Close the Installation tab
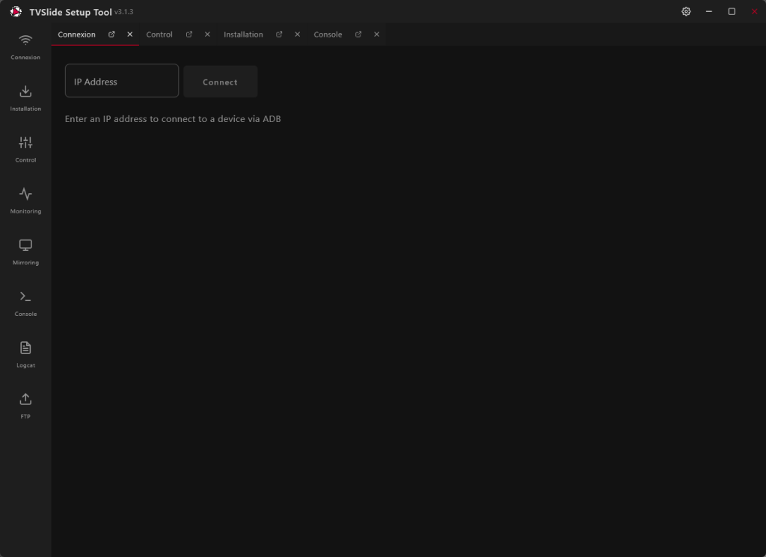 297,34
